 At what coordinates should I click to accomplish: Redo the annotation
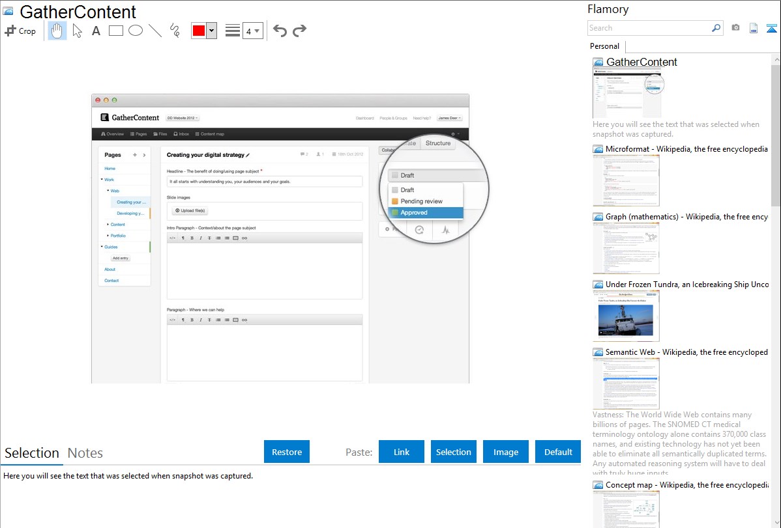tap(299, 31)
